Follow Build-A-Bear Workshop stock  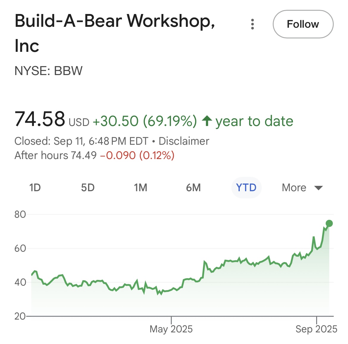303,24
